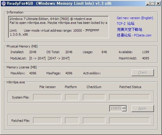Click the Patched File Patched Status field
Viewport: 162px width, 135px height.
pos(129,120)
